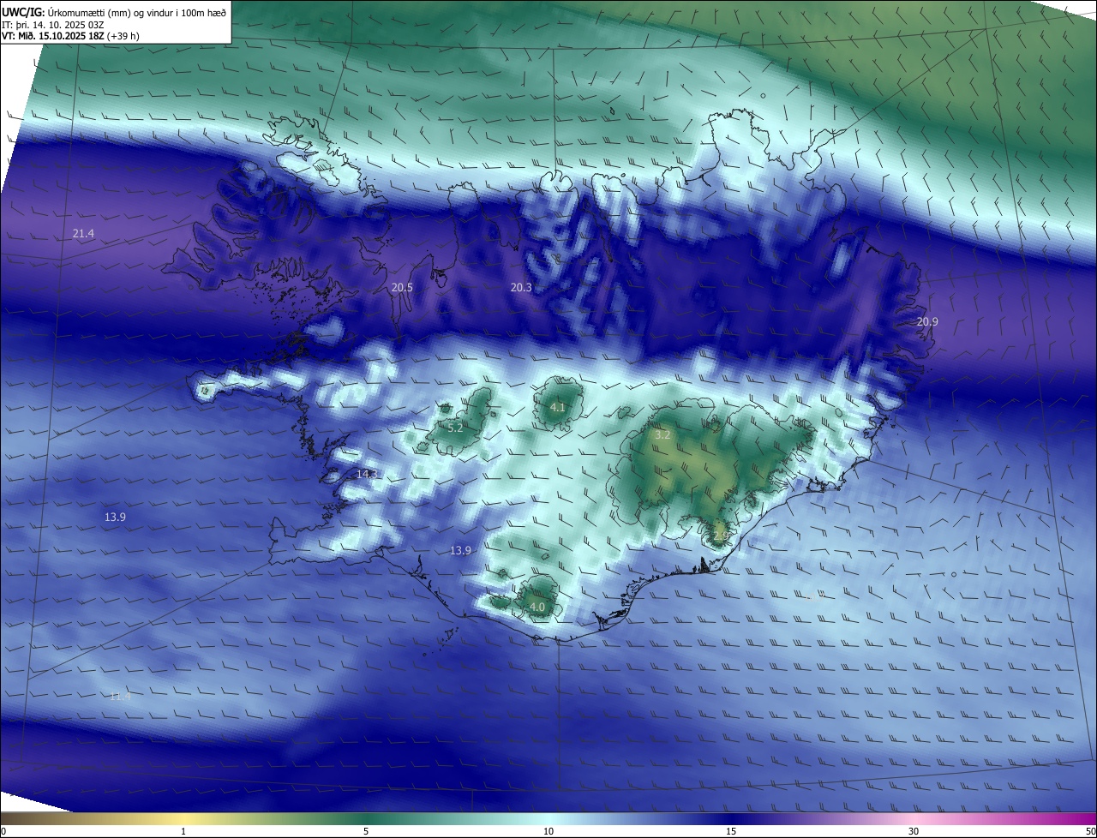Click the 5.2 value label on the map
This screenshot has height=838, width=1097.
point(455,427)
